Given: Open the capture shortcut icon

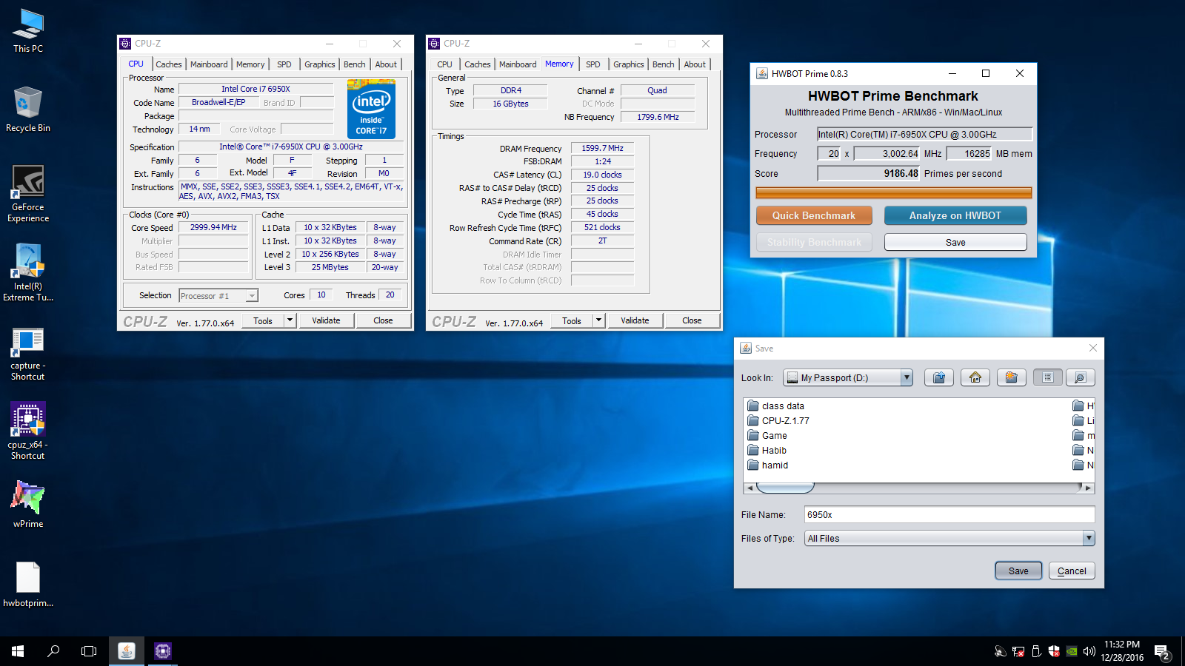Looking at the screenshot, I should pyautogui.click(x=28, y=354).
